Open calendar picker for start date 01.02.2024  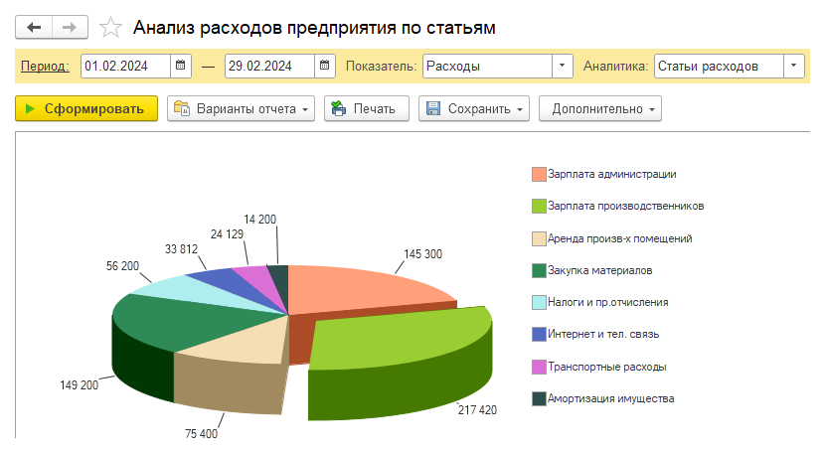pyautogui.click(x=181, y=66)
